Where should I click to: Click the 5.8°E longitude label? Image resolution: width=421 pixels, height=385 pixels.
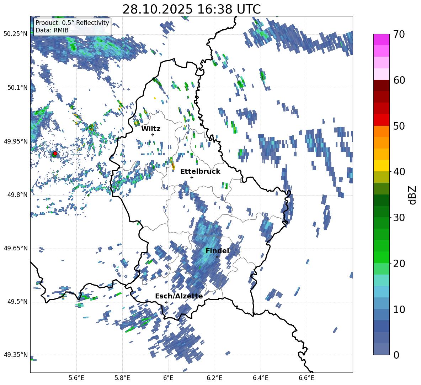(122, 378)
